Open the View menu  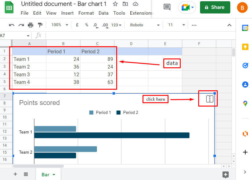click(51, 13)
